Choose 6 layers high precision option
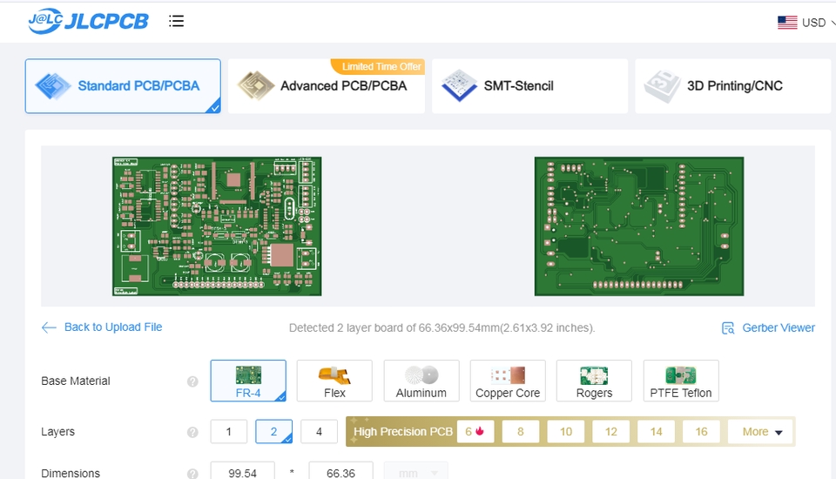Image resolution: width=836 pixels, height=479 pixels. coord(475,431)
